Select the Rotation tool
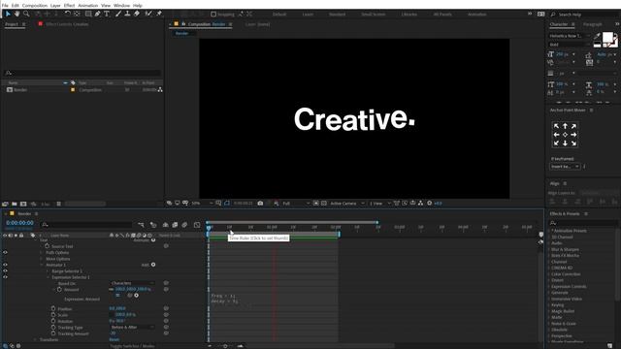The image size is (621, 349). click(68, 14)
